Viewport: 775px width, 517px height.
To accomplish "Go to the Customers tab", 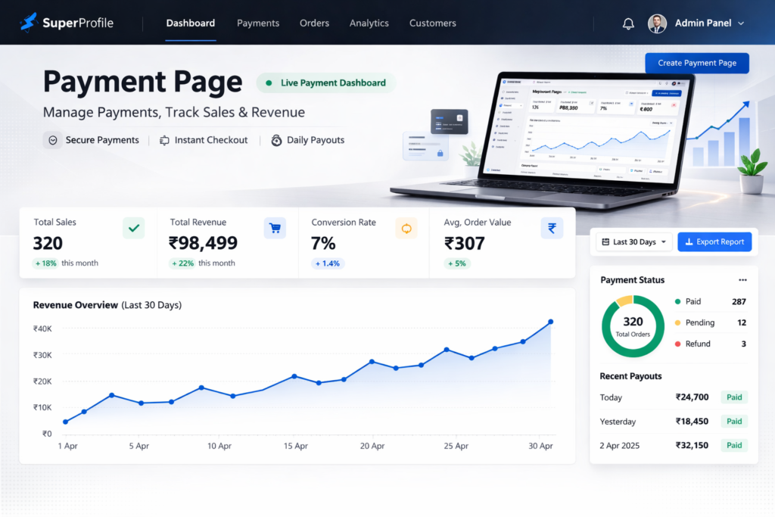I will 433,23.
